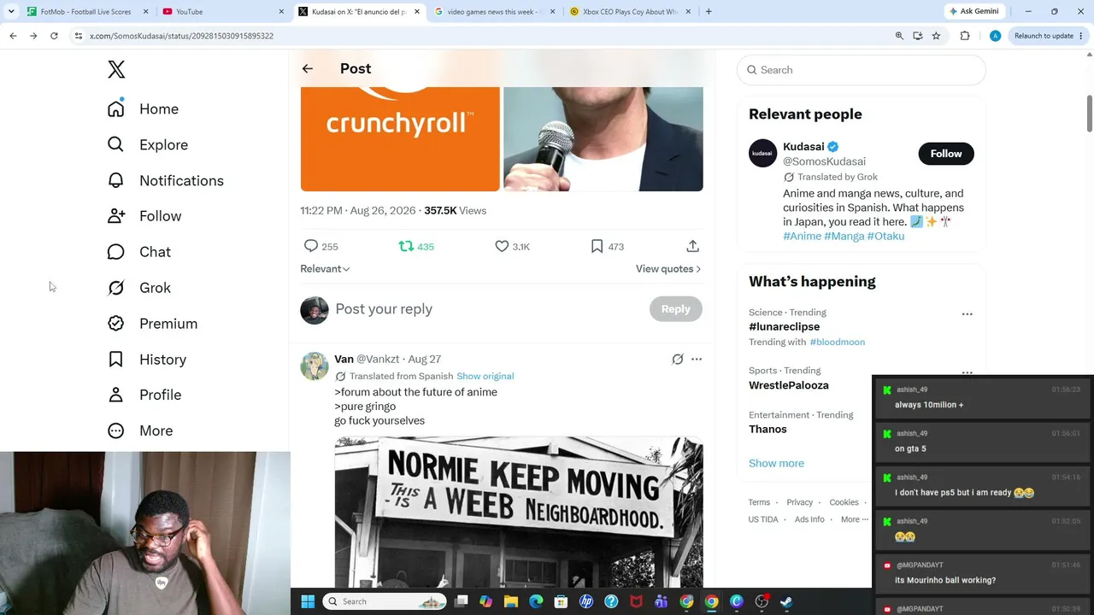Open the Chrome profile avatar A
The height and width of the screenshot is (615, 1094).
(995, 36)
